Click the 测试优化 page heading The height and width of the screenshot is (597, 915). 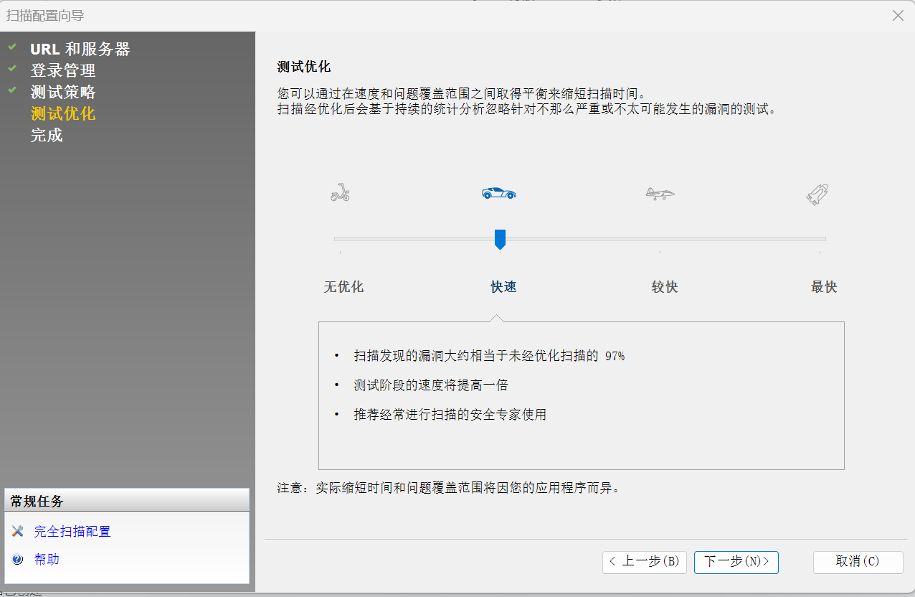304,67
